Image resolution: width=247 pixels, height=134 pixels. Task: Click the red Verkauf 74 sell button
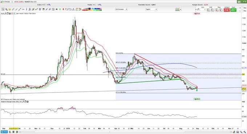point(227,10)
